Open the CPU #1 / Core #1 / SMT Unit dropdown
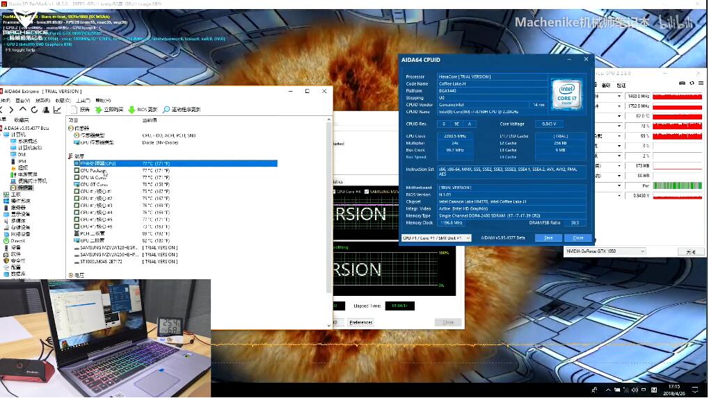 coord(436,238)
